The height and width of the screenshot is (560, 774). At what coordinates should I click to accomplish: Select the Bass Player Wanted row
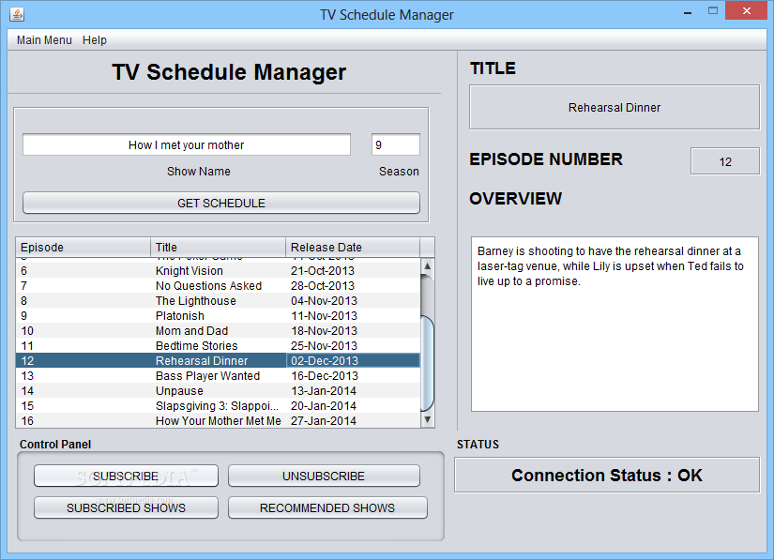point(218,376)
